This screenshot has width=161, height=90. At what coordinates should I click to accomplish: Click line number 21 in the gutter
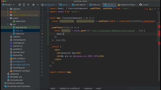tap(42, 72)
